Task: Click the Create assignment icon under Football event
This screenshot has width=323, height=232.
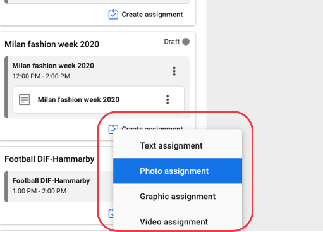Action: (x=111, y=213)
